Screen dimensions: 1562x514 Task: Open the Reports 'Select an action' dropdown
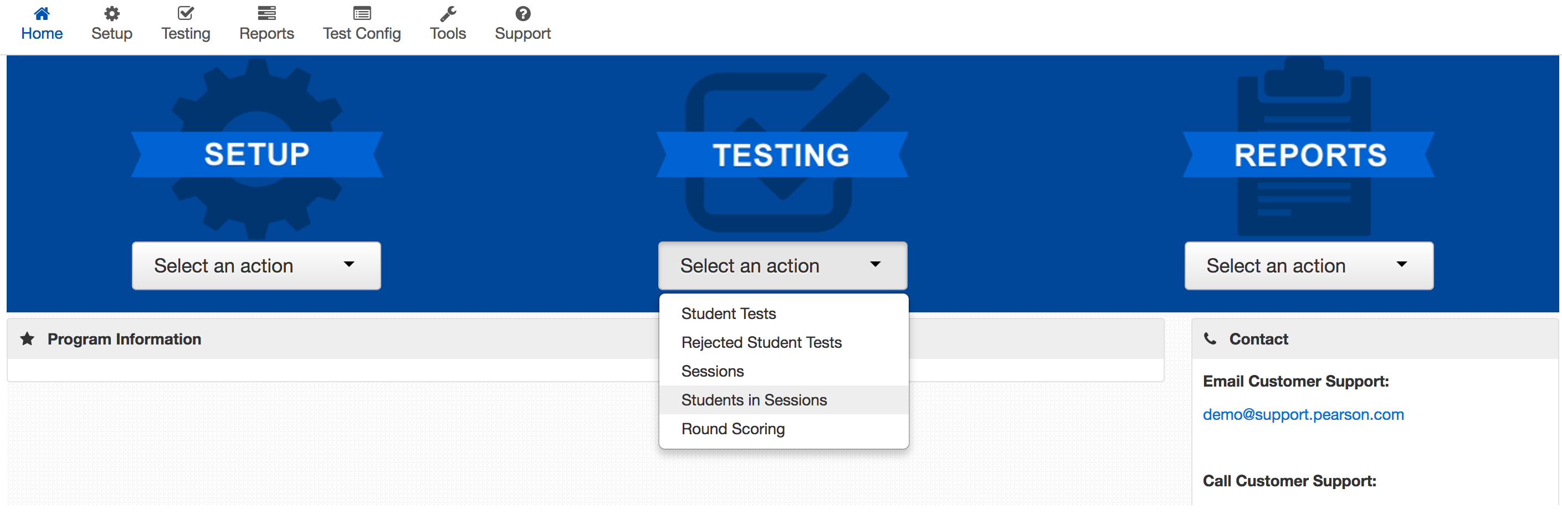point(1309,265)
